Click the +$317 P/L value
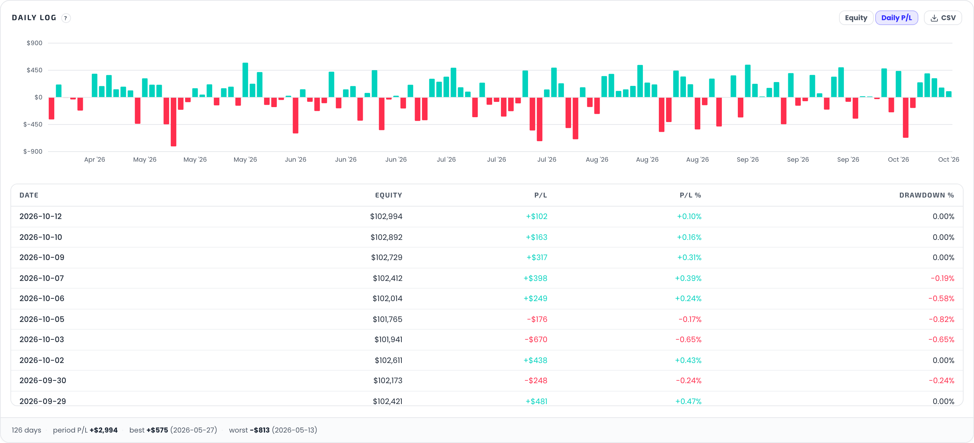This screenshot has height=443, width=974. pyautogui.click(x=537, y=257)
